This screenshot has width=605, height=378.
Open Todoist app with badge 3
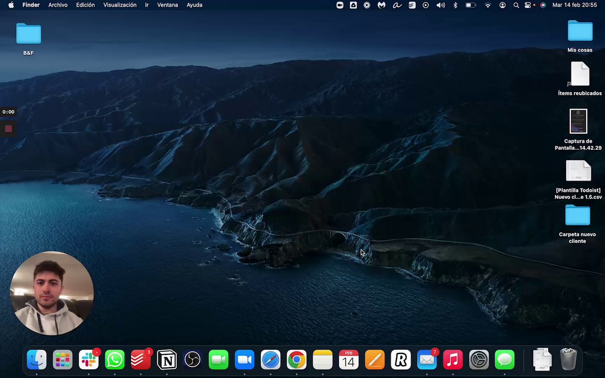point(140,360)
